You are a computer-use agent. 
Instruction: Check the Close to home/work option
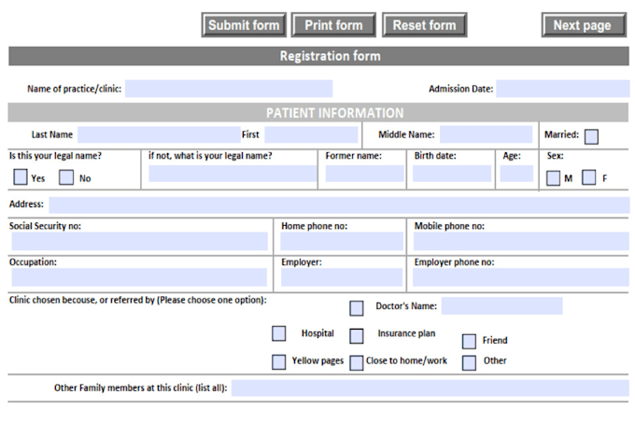click(x=357, y=363)
